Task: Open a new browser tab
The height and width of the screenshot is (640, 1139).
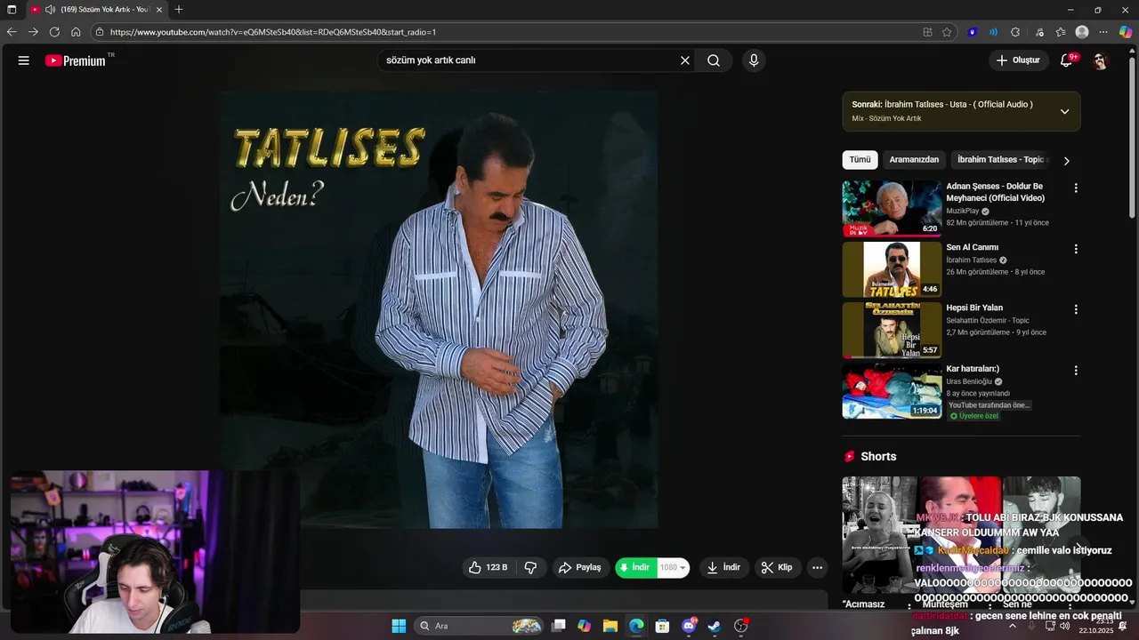Action: click(179, 10)
